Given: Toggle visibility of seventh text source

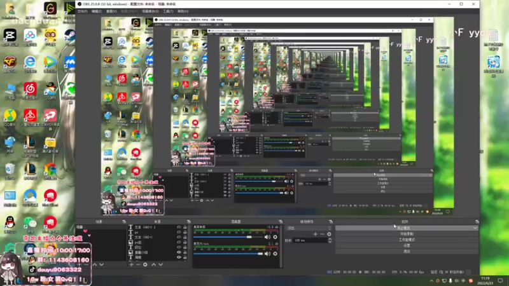Looking at the screenshot, I should [179, 257].
